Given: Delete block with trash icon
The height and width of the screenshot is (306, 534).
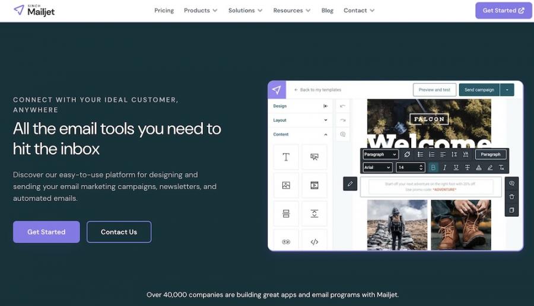Looking at the screenshot, I should point(511,197).
